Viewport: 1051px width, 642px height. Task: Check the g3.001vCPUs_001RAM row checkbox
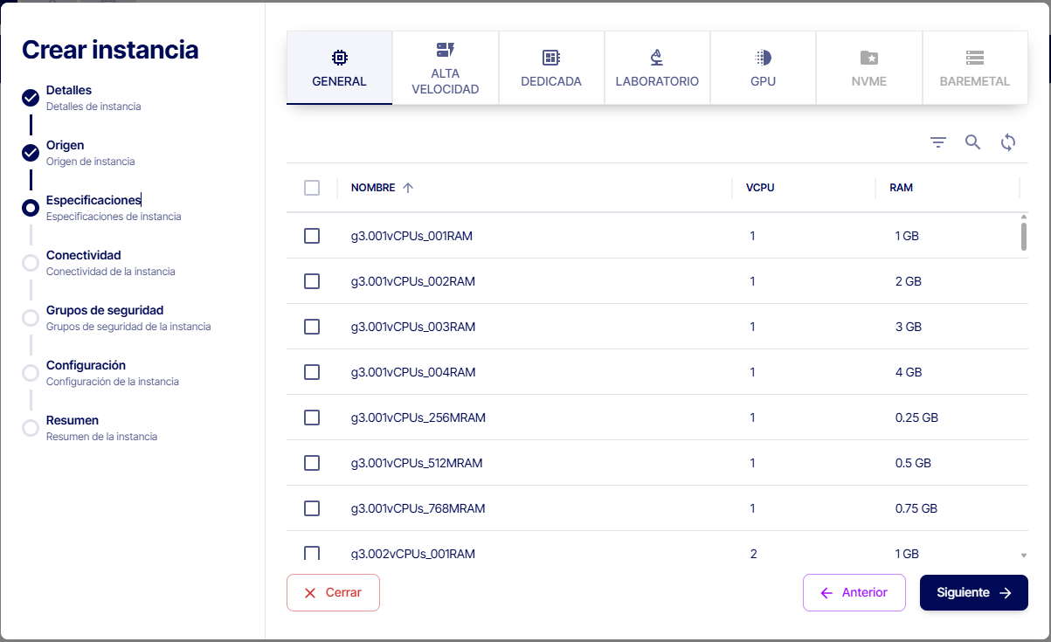click(x=312, y=236)
